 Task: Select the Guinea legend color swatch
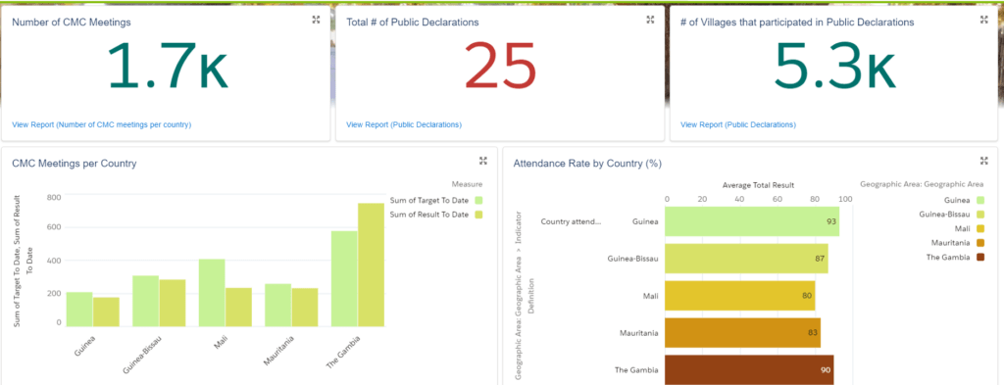tap(980, 200)
